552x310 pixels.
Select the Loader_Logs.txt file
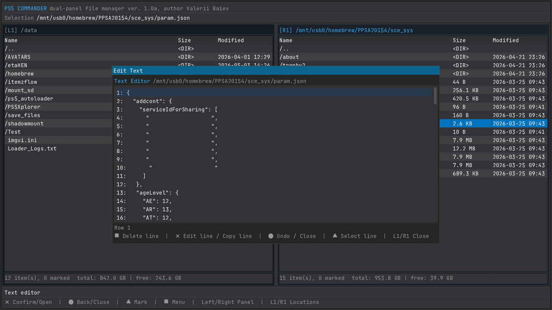[58, 149]
